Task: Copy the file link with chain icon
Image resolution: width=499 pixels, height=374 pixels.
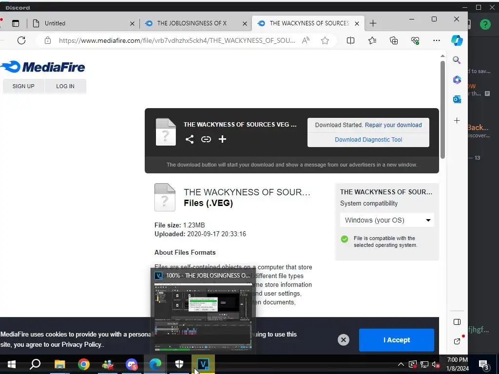Action: coord(206,139)
